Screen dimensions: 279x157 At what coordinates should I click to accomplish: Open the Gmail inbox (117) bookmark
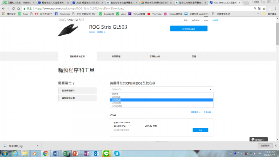click(x=43, y=14)
